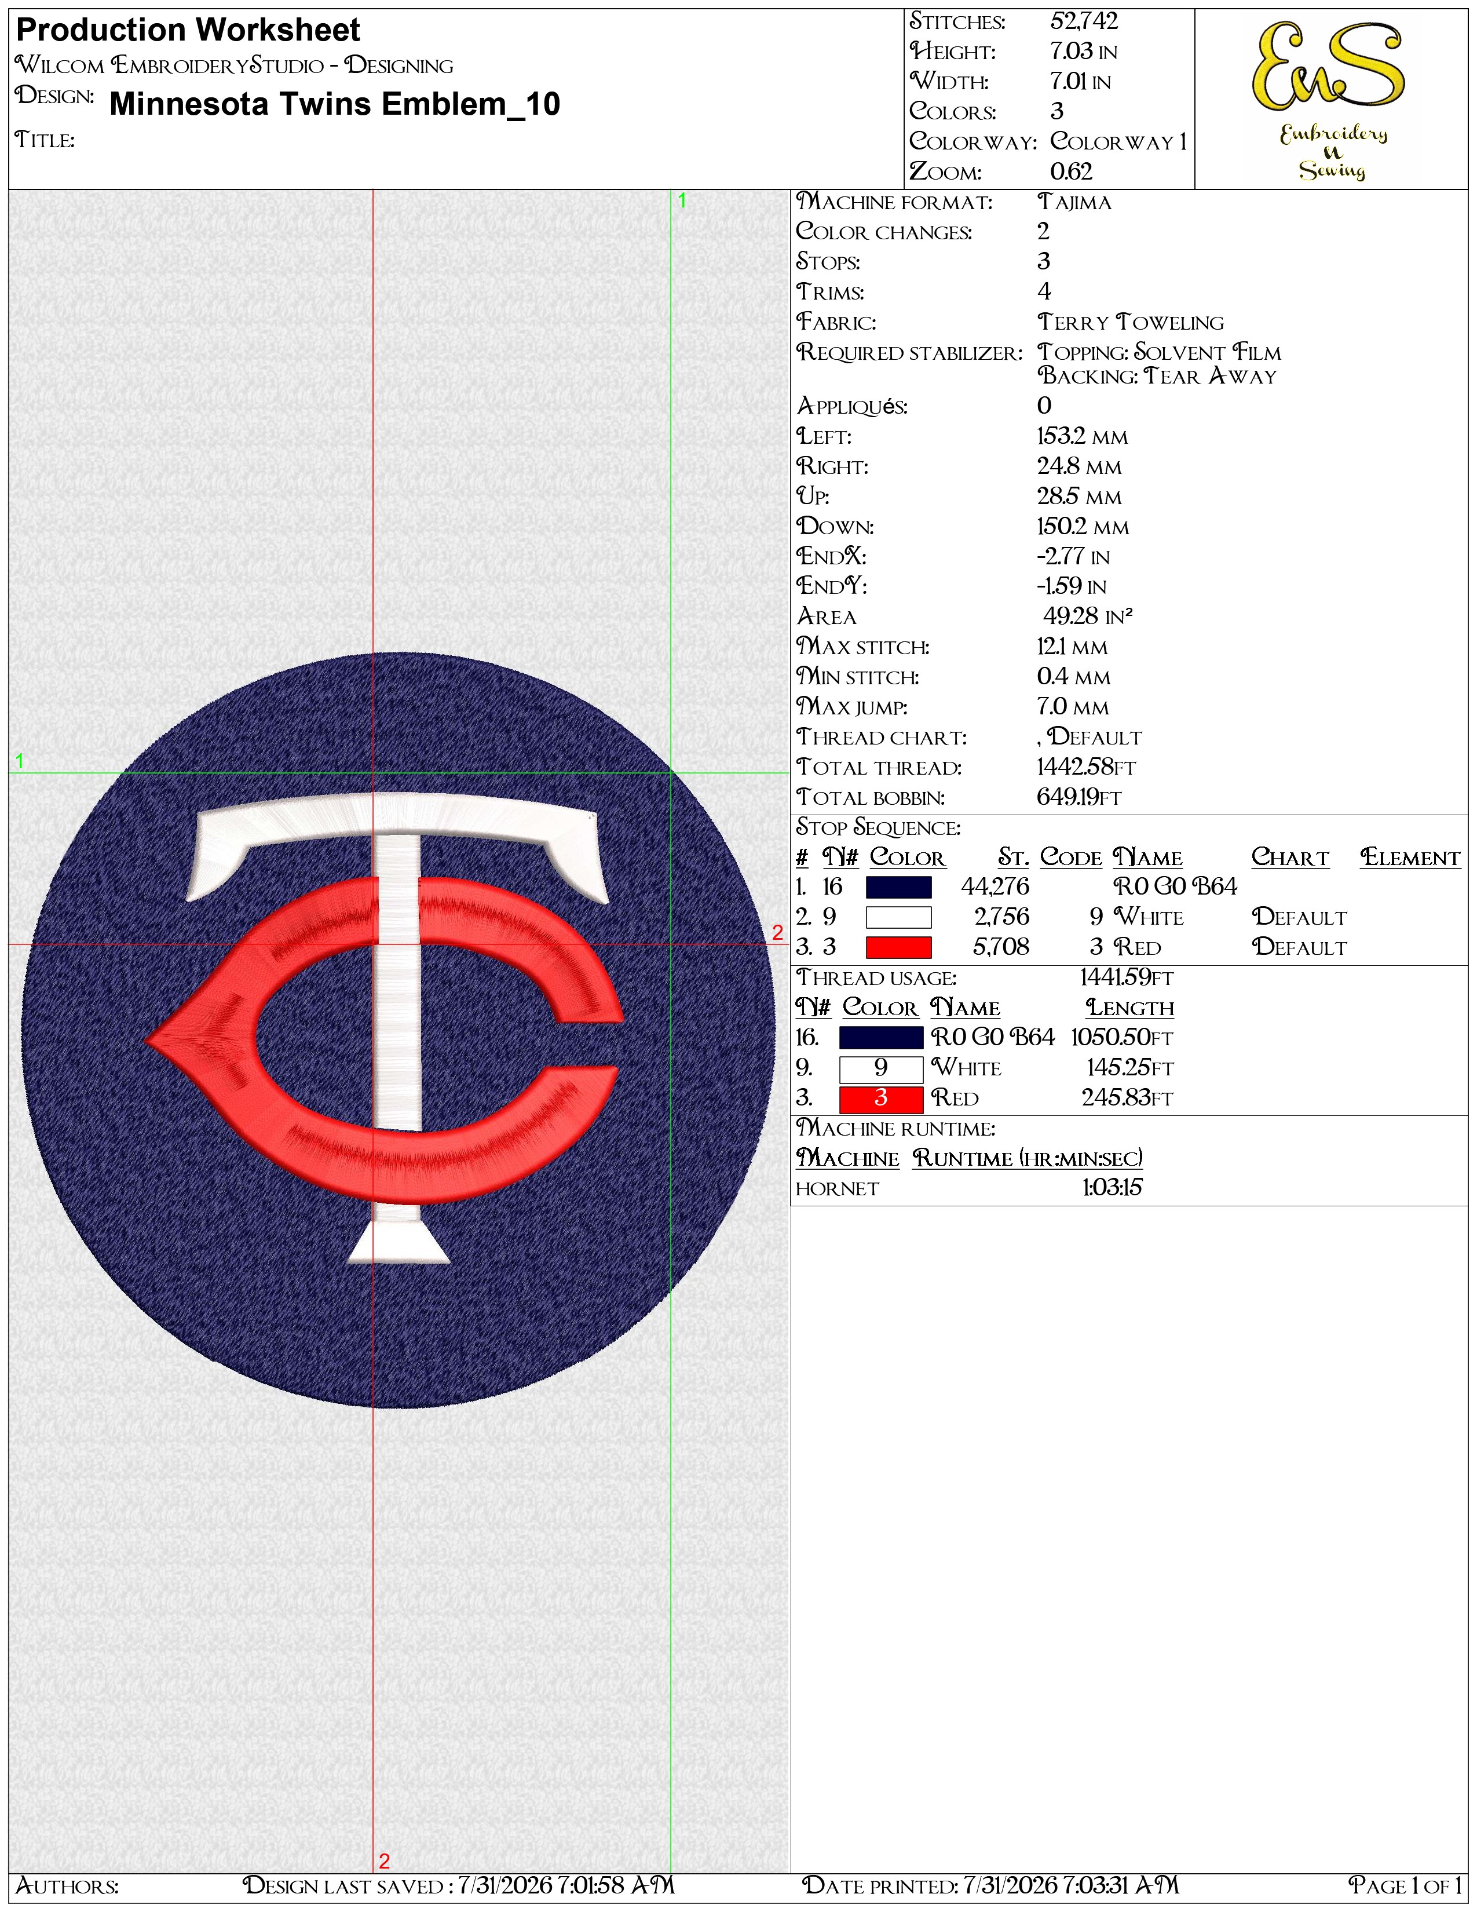
Task: Select white stitch count "2,756"
Action: pos(1002,917)
